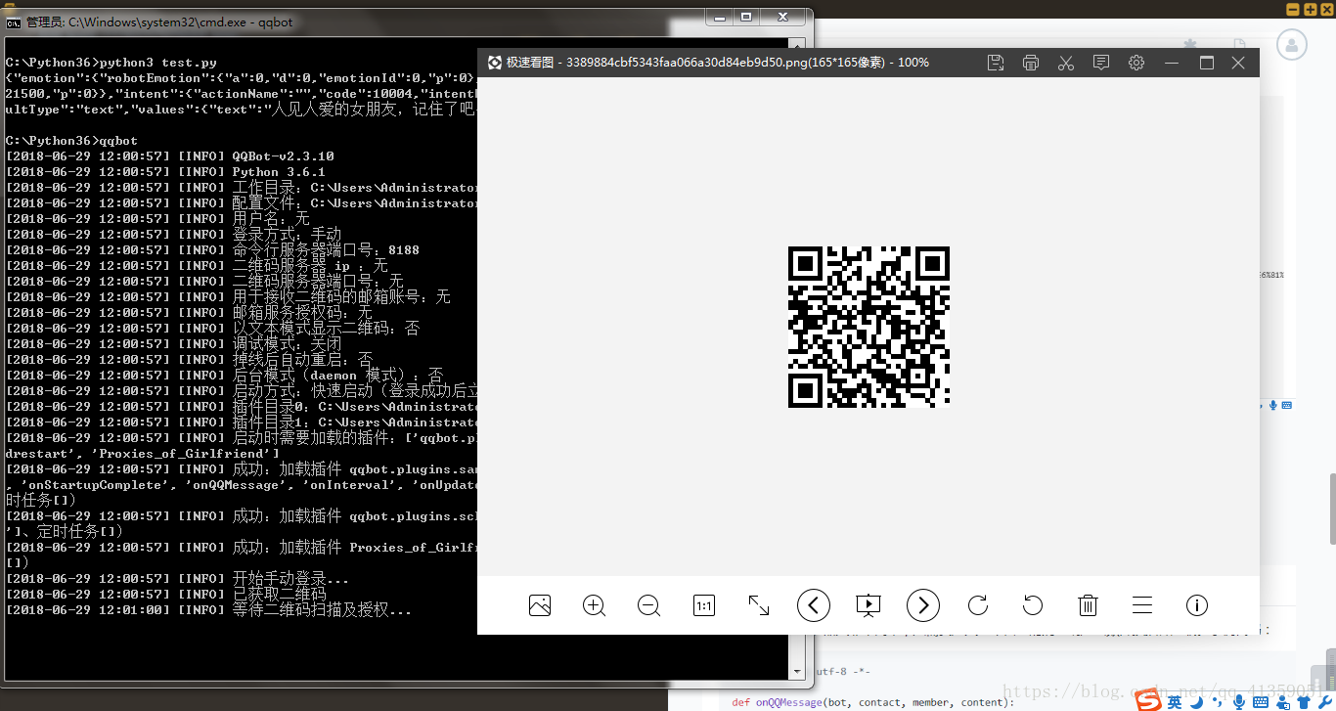This screenshot has width=1336, height=711.
Task: Show image at 1:1 actual size
Action: (x=703, y=605)
